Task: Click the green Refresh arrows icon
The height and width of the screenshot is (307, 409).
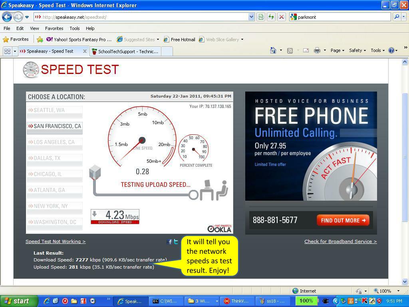Action: 271,17
